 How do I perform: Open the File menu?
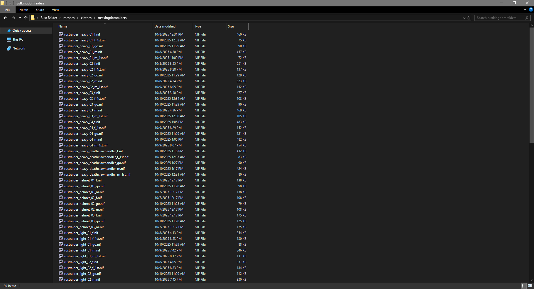click(x=8, y=10)
